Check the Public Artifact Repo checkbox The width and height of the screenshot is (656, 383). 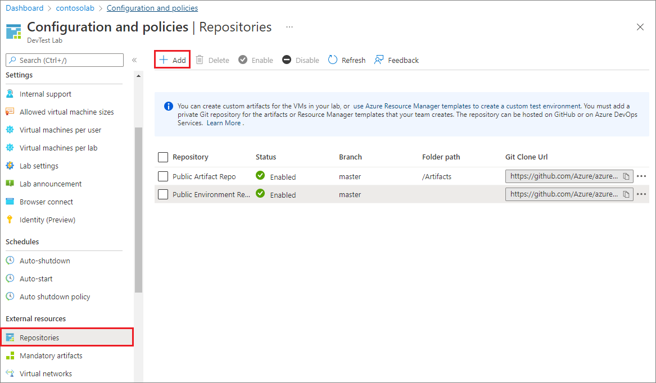point(162,176)
